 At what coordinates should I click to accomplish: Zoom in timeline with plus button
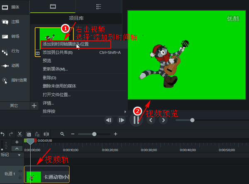(x=116, y=134)
